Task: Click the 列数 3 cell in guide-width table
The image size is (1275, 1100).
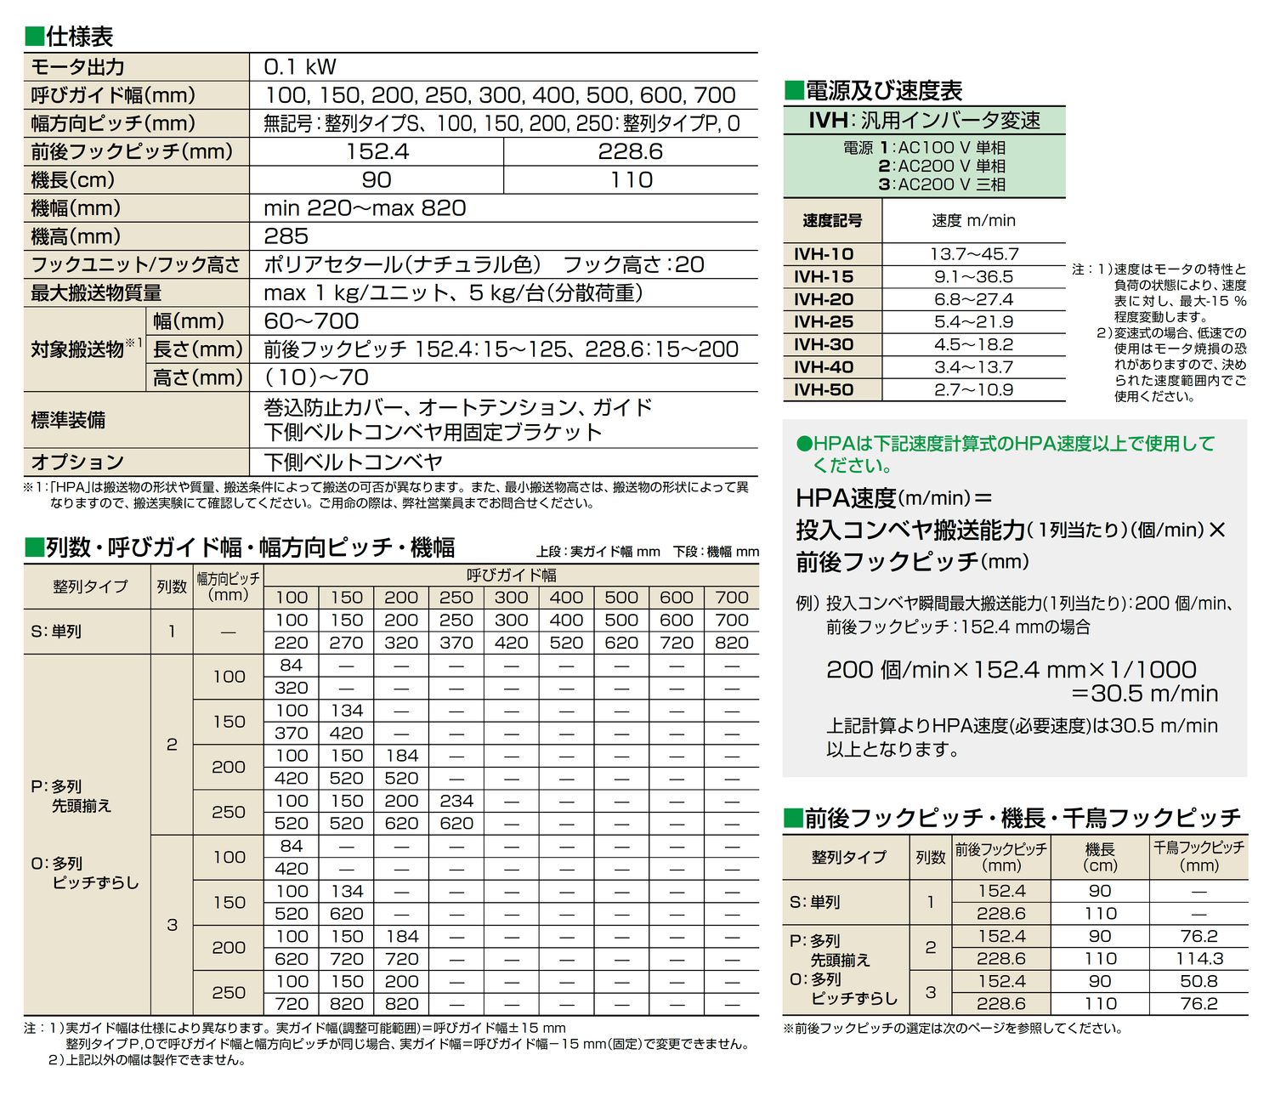Action: point(173,925)
